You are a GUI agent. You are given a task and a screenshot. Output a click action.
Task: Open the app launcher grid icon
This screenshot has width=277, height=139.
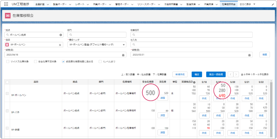[6, 4]
